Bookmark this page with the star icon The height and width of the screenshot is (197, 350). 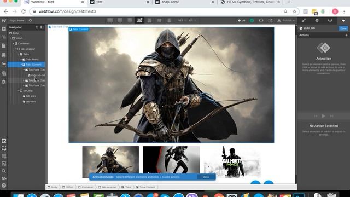294,11
